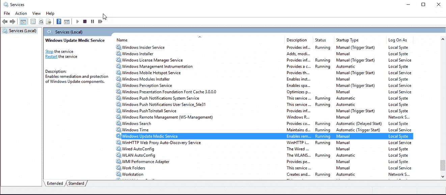The height and width of the screenshot is (195, 446).
Task: Click the Pause Service toolbar icon
Action: [x=92, y=22]
